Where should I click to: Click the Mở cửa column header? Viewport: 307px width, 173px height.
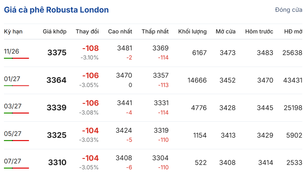(225, 32)
